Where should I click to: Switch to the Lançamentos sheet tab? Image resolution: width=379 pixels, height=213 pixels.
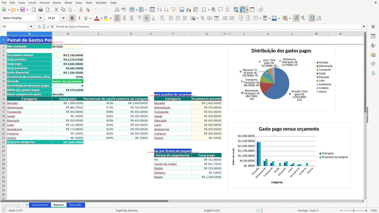click(40, 205)
